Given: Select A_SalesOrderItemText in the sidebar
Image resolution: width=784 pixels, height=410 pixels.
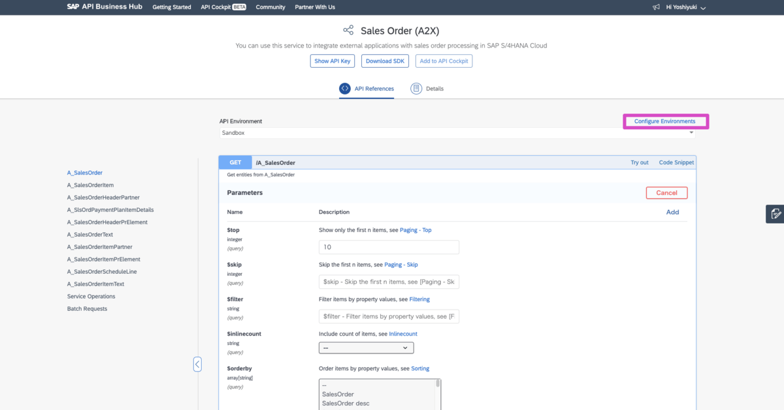Looking at the screenshot, I should pos(95,284).
